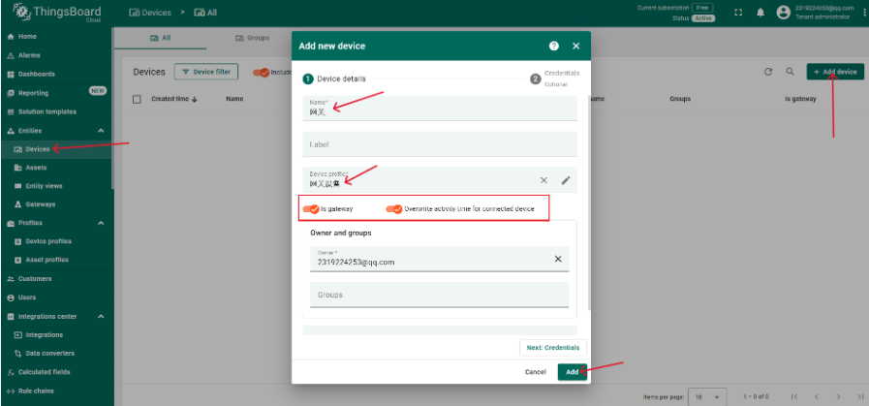Click the Groups input field
The image size is (869, 406).
click(439, 295)
